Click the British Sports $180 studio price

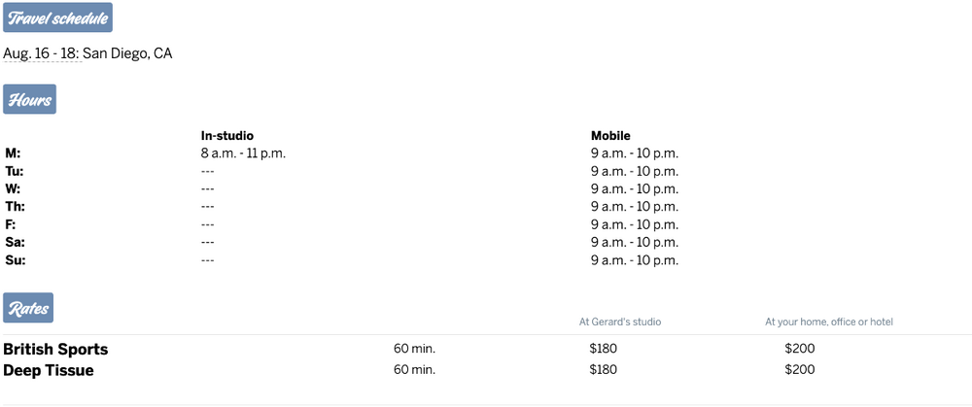pyautogui.click(x=603, y=349)
